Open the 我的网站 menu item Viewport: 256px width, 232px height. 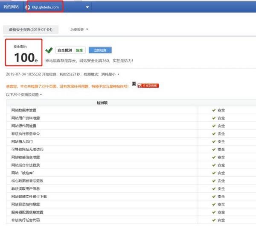pyautogui.click(x=11, y=7)
